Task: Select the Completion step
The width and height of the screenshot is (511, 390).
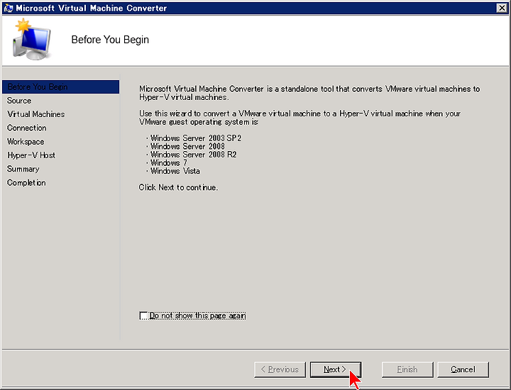Action: (26, 183)
